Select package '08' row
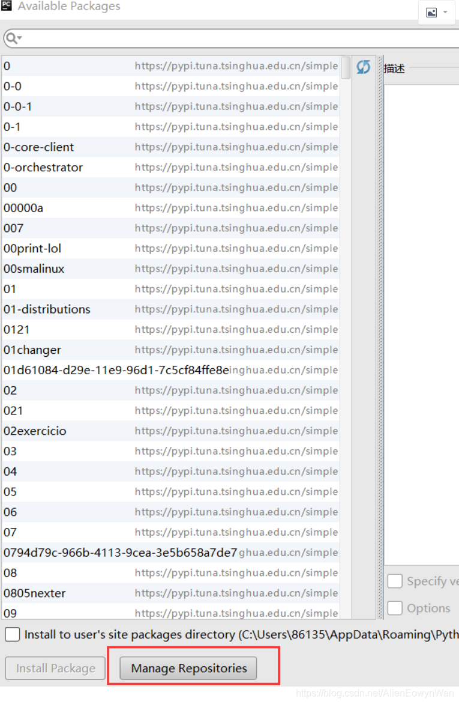This screenshot has width=459, height=704. point(170,573)
